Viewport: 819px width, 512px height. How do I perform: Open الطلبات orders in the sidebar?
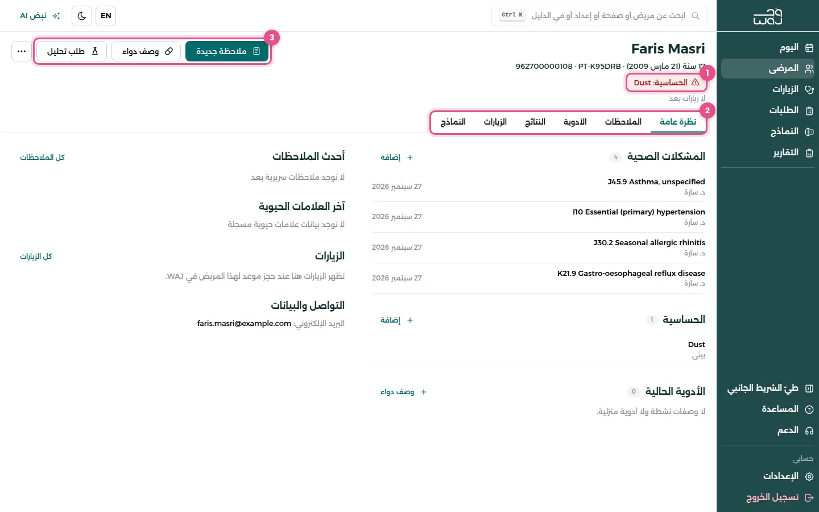tap(768, 111)
